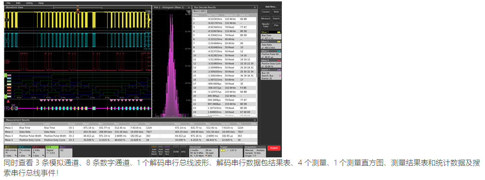Open Meas 1 Rise Time badge
The image size is (485, 180).
pos(271,35)
